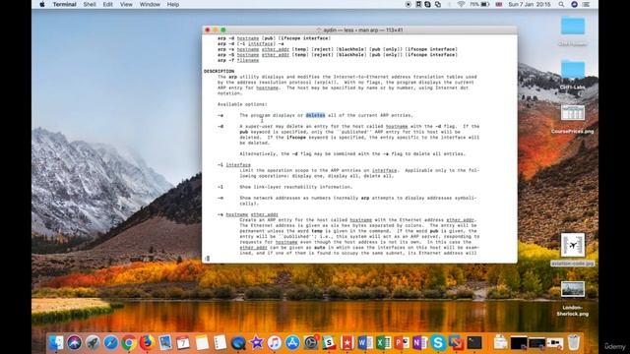Image resolution: width=630 pixels, height=354 pixels.
Task: Click the date and time Sun 7 Jan
Action: (x=530, y=4)
